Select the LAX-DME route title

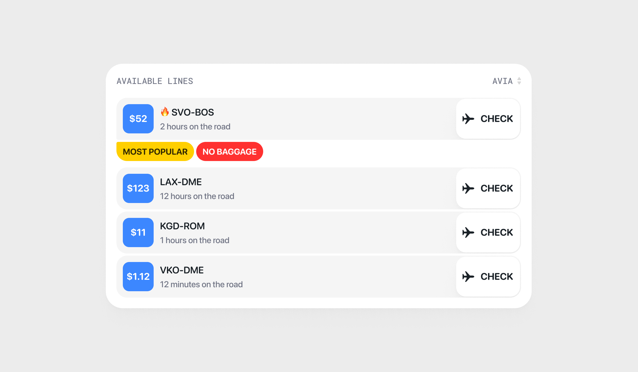181,182
